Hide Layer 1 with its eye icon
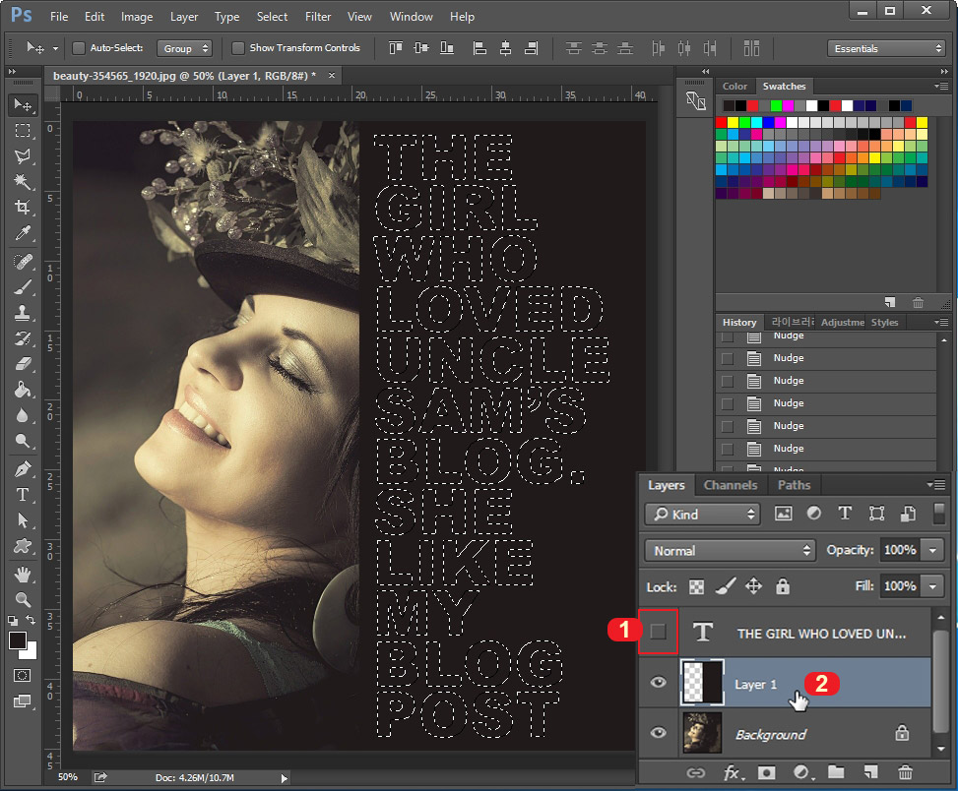 point(658,683)
